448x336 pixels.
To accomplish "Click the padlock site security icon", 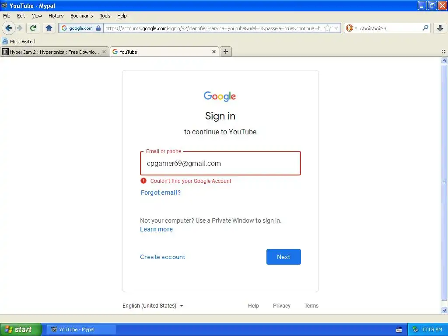I will (98, 28).
